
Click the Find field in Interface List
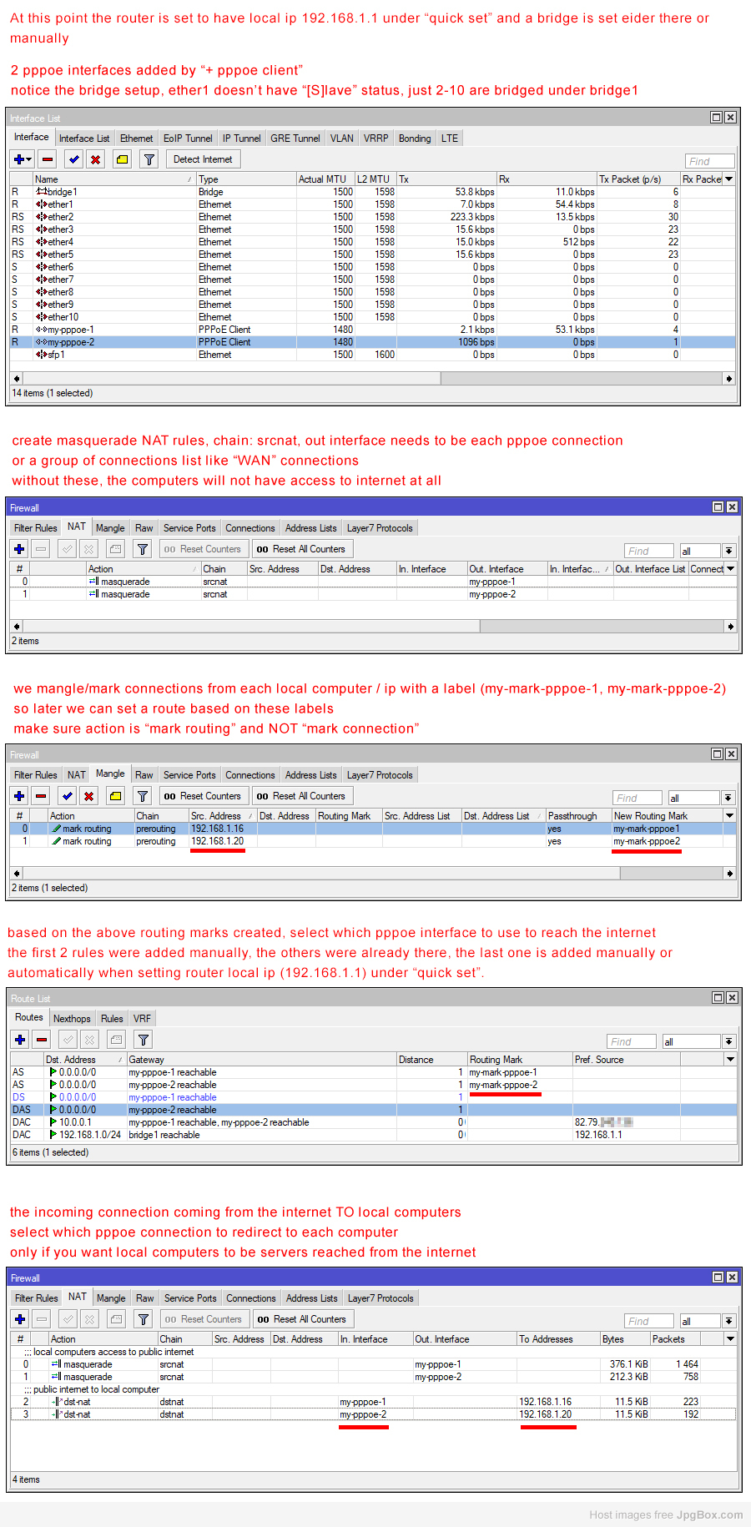click(x=710, y=161)
